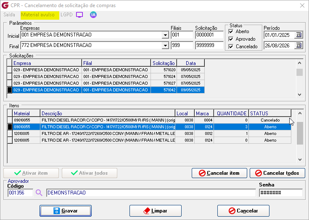Toggle the Aprovado status checkbox
This screenshot has height=220, width=309.
[x=231, y=39]
